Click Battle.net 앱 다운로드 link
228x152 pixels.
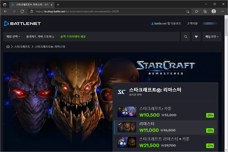click(x=166, y=24)
